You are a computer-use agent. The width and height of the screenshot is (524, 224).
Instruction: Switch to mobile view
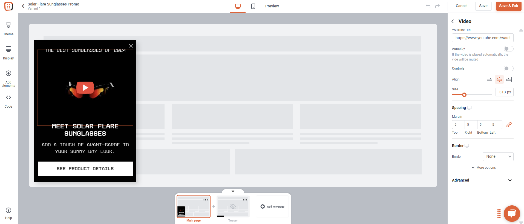click(x=253, y=6)
